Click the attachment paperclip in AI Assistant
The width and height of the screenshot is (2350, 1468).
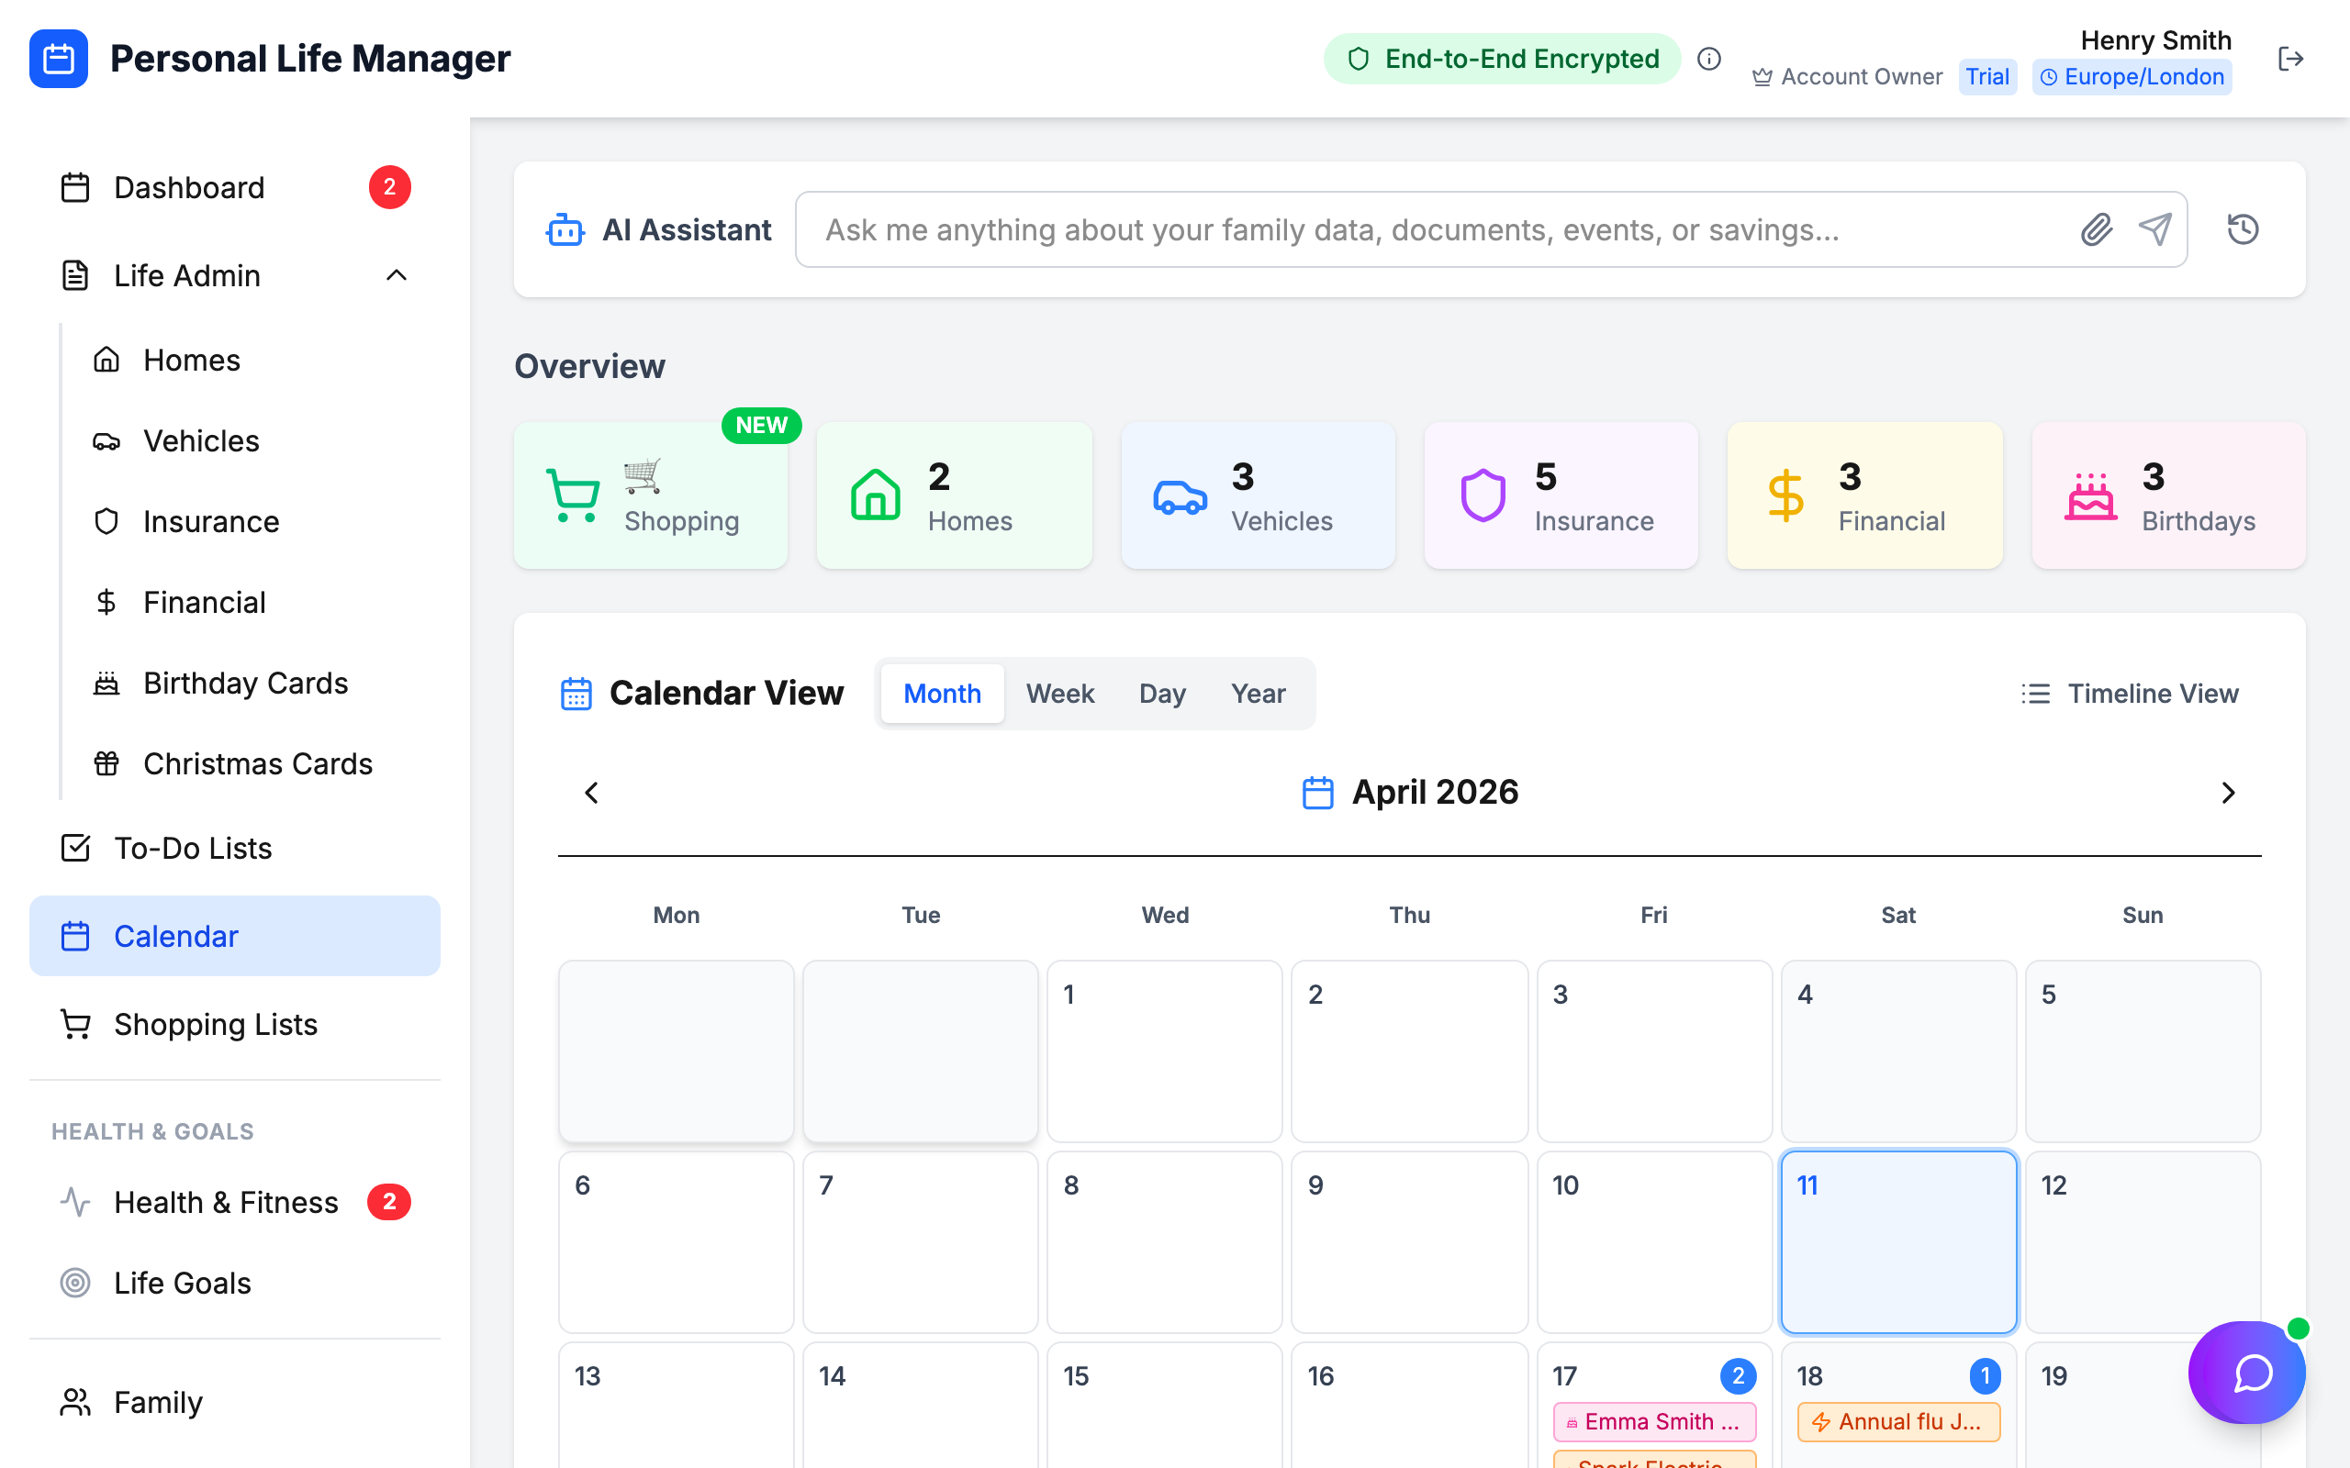tap(2097, 229)
